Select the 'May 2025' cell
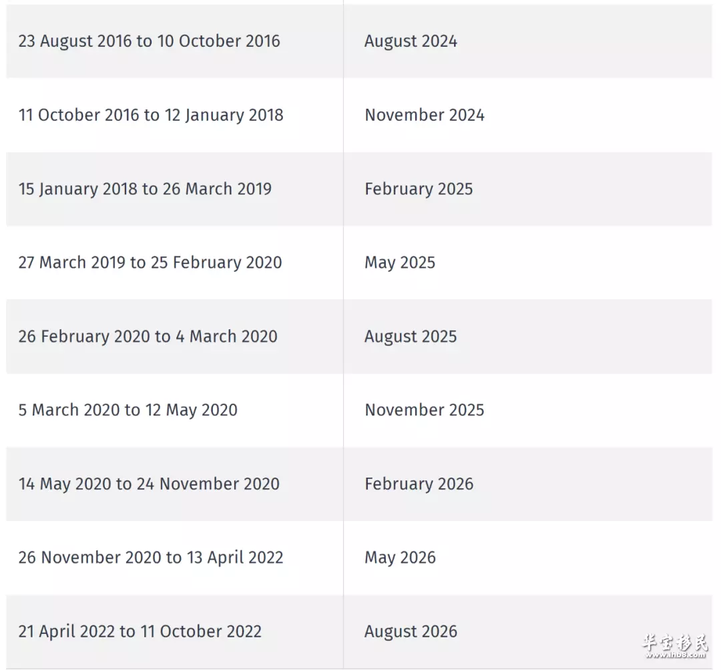 coord(528,263)
